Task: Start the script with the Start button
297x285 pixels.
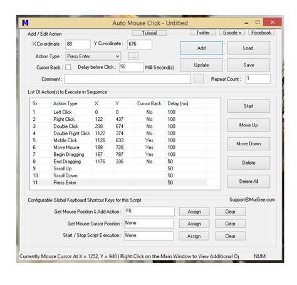Action: pyautogui.click(x=248, y=106)
